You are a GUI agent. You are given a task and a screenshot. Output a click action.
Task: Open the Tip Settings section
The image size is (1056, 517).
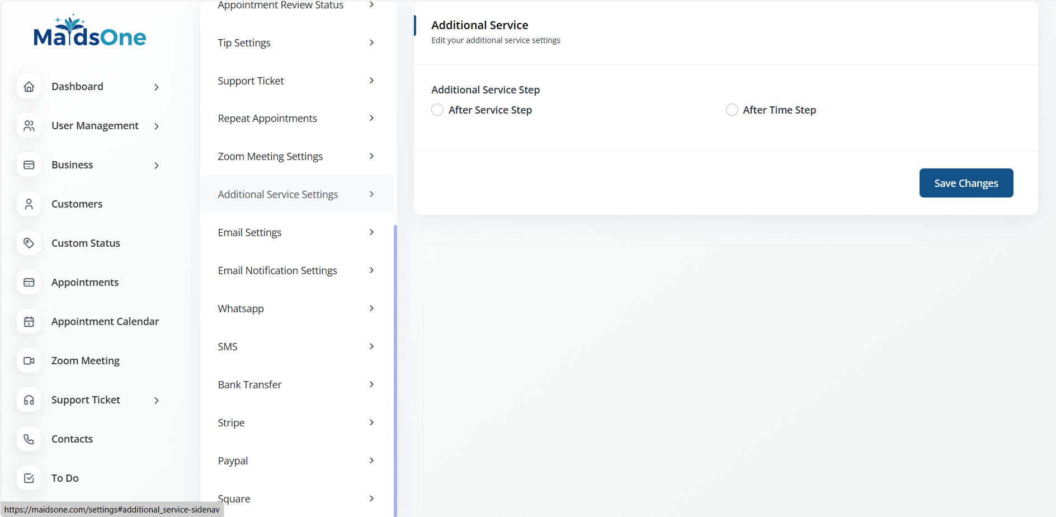244,43
